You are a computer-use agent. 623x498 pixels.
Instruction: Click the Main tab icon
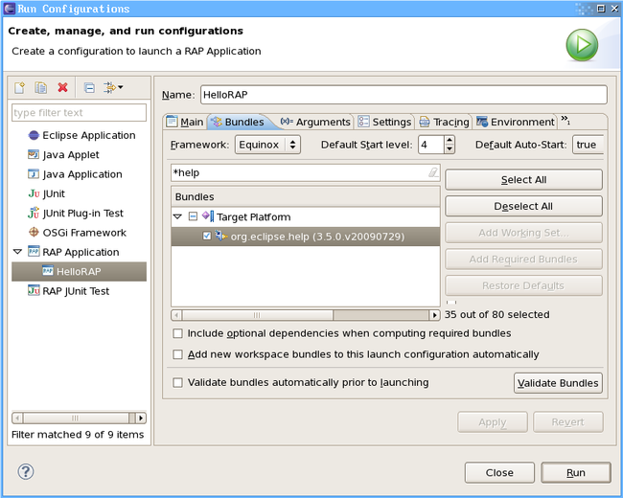[172, 121]
